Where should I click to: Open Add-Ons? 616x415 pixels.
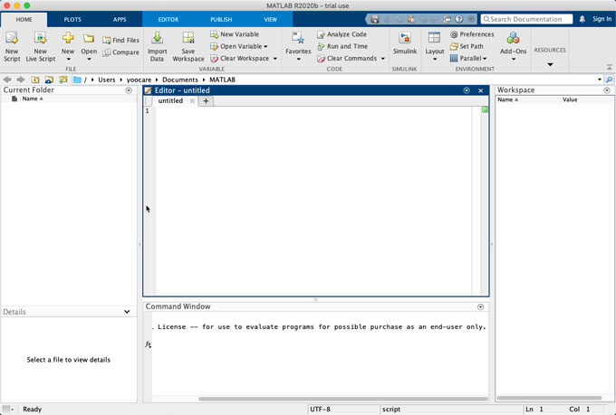tap(513, 47)
